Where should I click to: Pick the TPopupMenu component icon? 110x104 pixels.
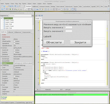(32, 9)
